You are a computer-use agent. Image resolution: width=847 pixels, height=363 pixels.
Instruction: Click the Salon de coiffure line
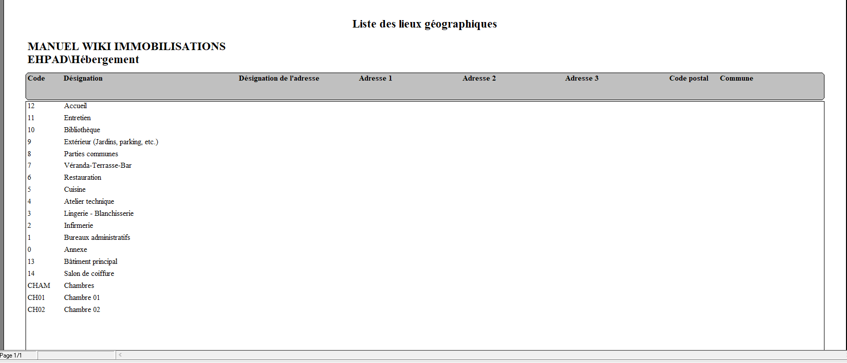(x=89, y=273)
